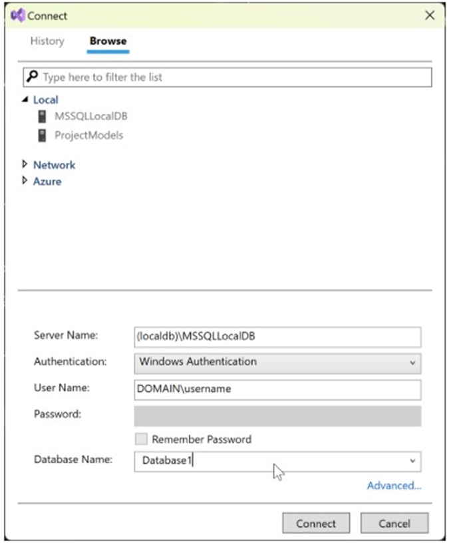Collapse the Local tree node
This screenshot has height=545, width=453.
click(25, 100)
